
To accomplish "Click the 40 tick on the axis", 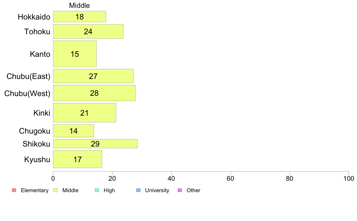I will point(171,178).
